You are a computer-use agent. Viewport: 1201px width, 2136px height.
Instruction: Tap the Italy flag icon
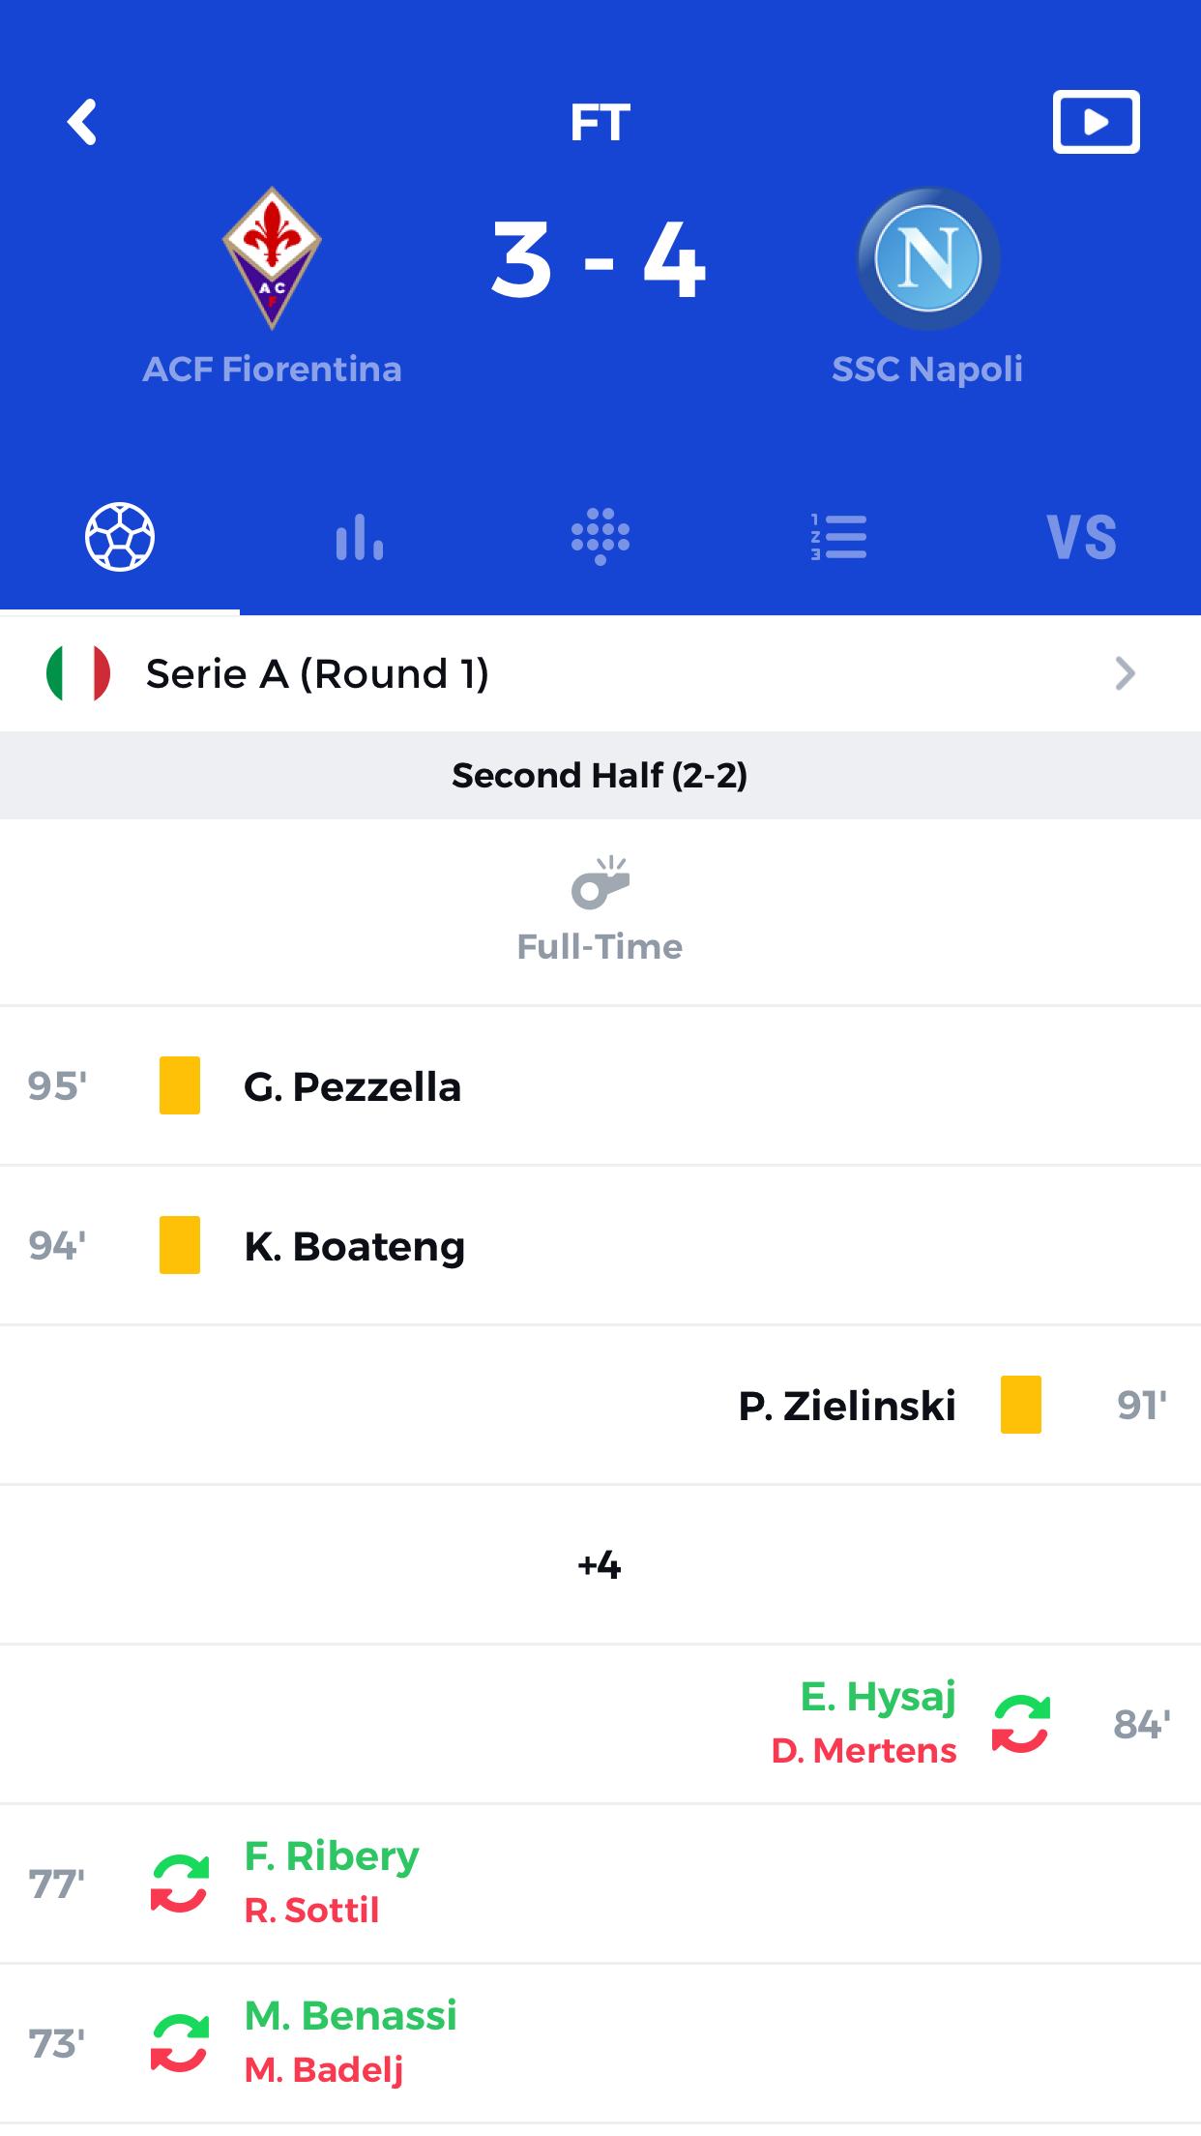78,673
